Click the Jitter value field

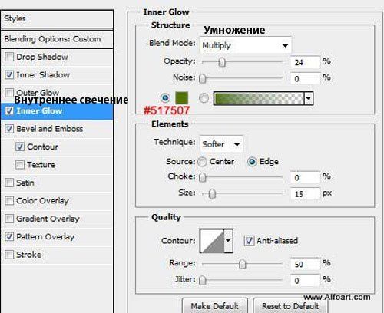coord(306,281)
